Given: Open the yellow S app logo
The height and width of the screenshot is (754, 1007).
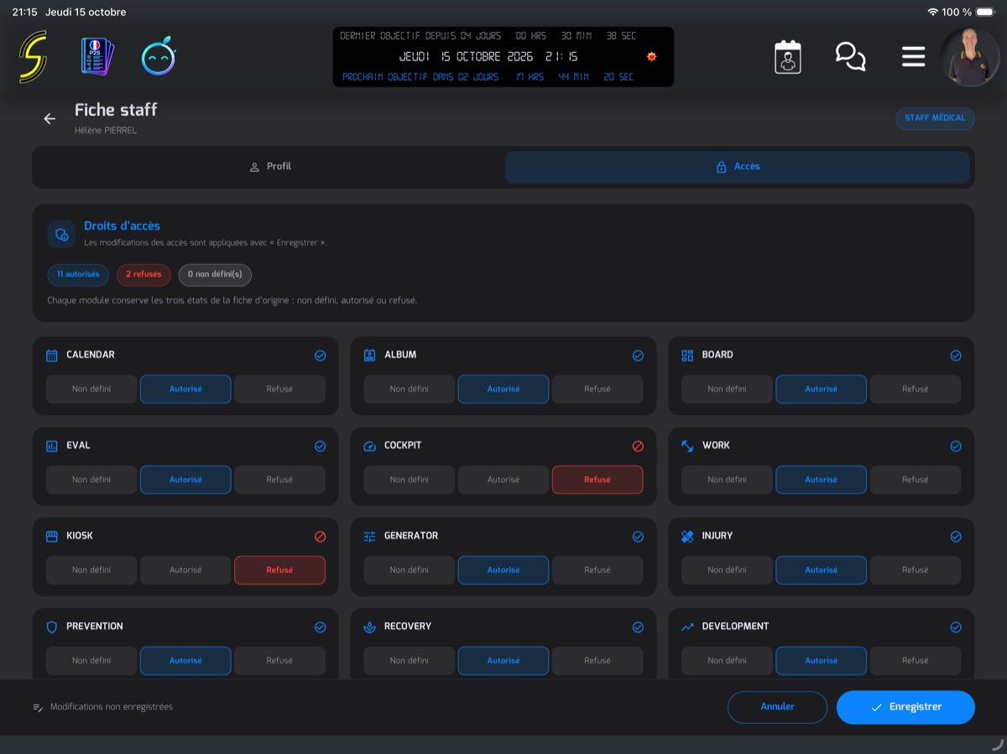Looking at the screenshot, I should click(x=33, y=57).
